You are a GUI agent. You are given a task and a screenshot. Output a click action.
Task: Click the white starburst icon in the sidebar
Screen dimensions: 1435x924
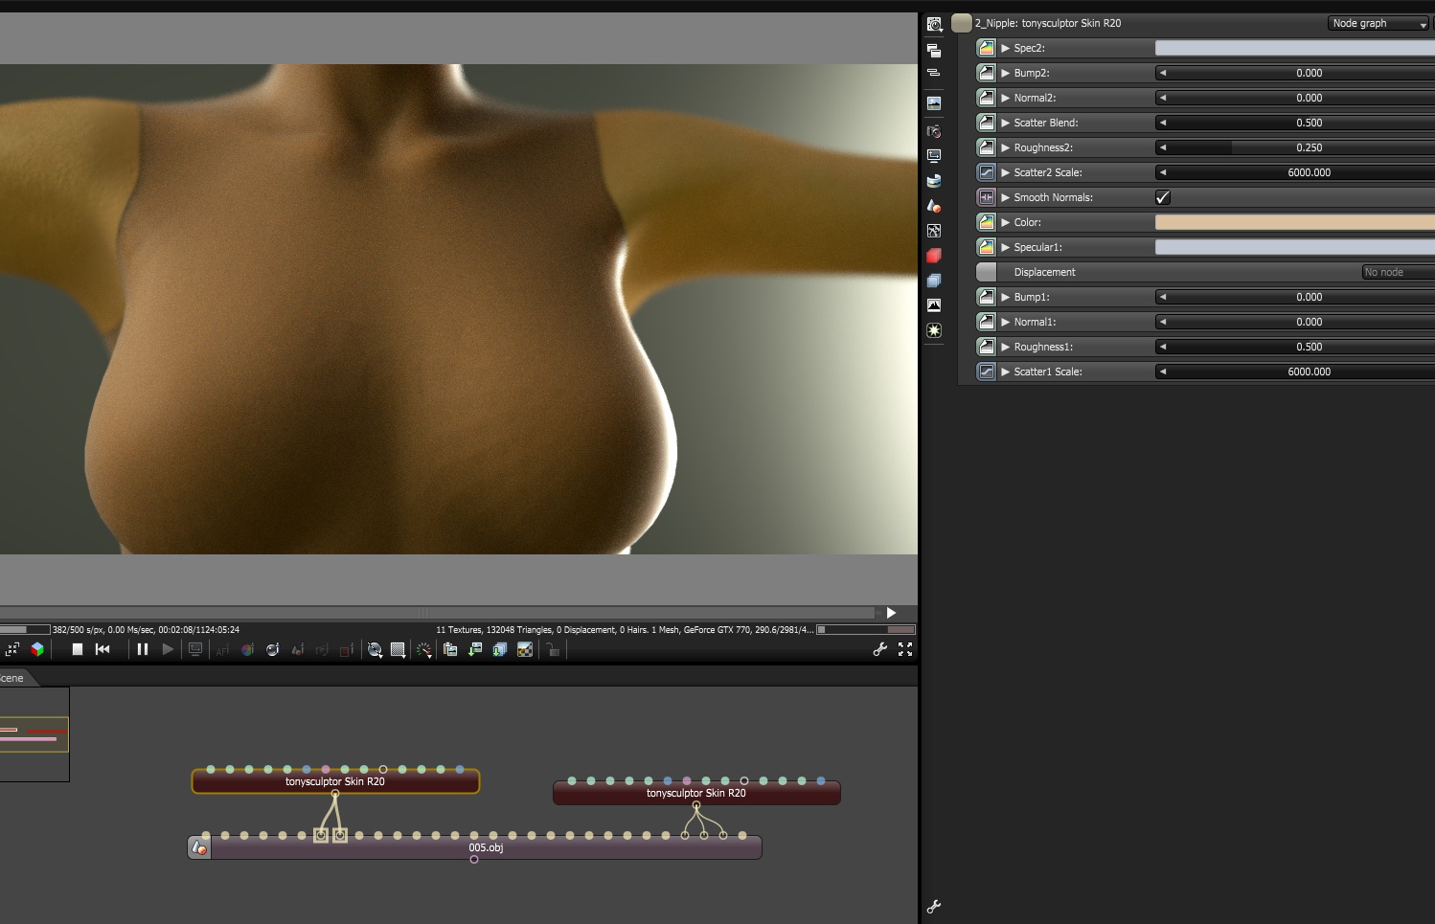click(x=934, y=330)
